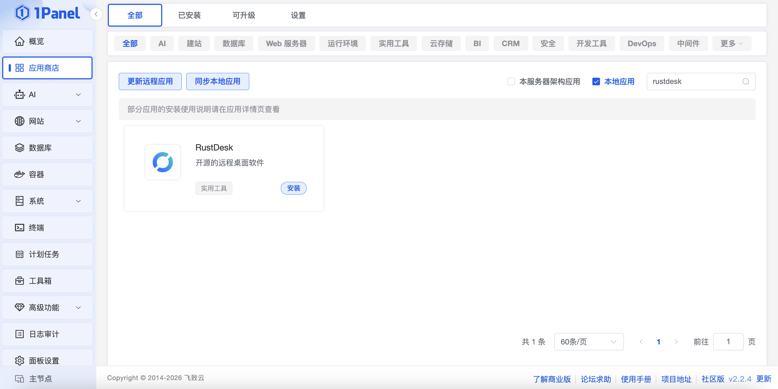Click the 同步本地应用 button

218,81
